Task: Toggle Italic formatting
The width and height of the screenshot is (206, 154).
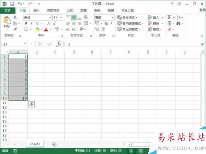Action: 32,23
